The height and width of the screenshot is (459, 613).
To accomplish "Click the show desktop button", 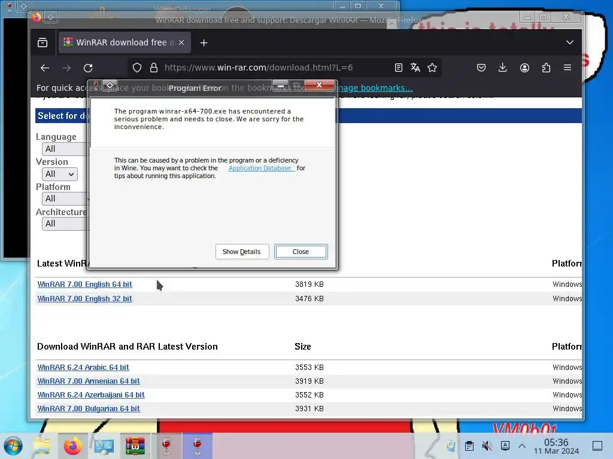I will coord(597,446).
